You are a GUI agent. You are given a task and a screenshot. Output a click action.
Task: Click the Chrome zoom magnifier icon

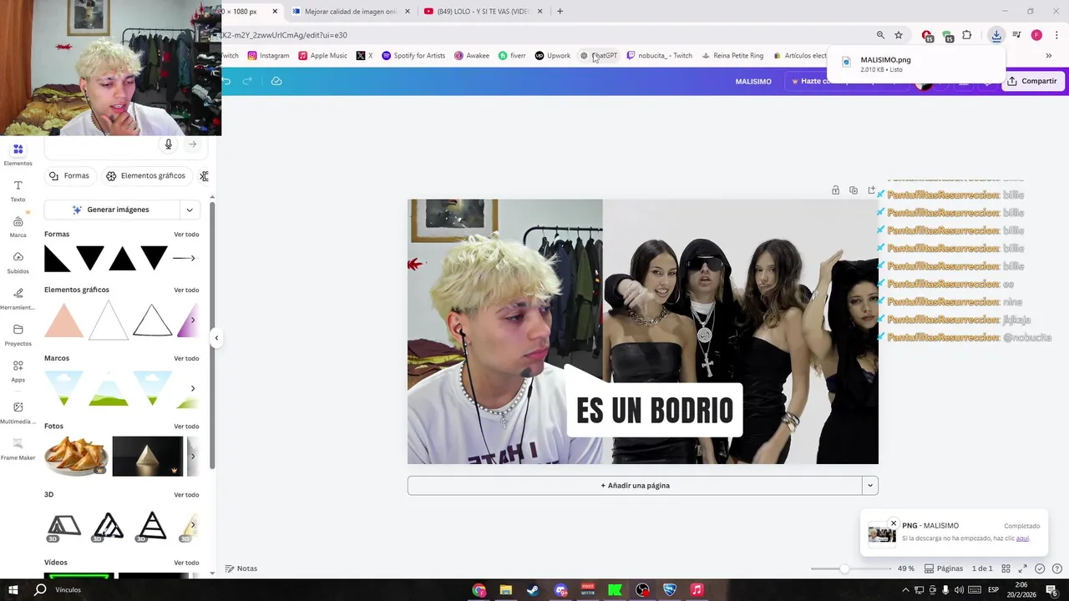880,35
